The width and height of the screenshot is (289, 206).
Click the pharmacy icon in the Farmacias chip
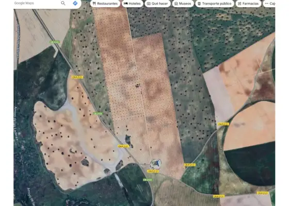(239, 4)
